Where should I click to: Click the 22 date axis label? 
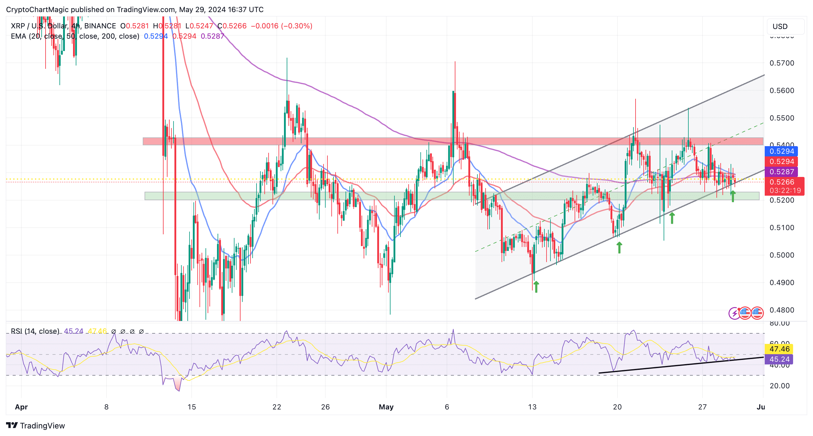pyautogui.click(x=277, y=407)
